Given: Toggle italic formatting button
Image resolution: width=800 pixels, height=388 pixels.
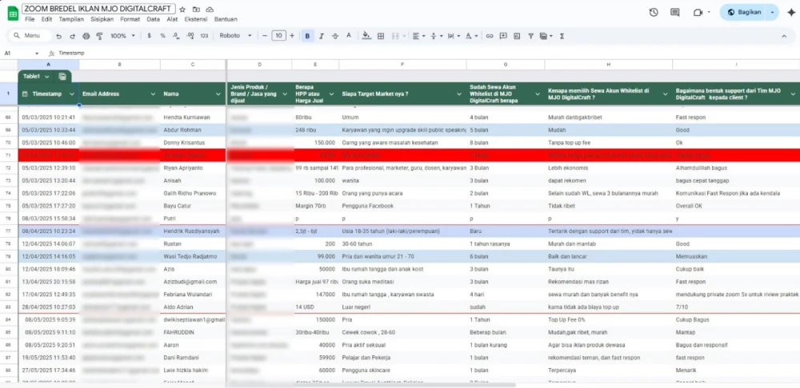Looking at the screenshot, I should click(x=322, y=36).
